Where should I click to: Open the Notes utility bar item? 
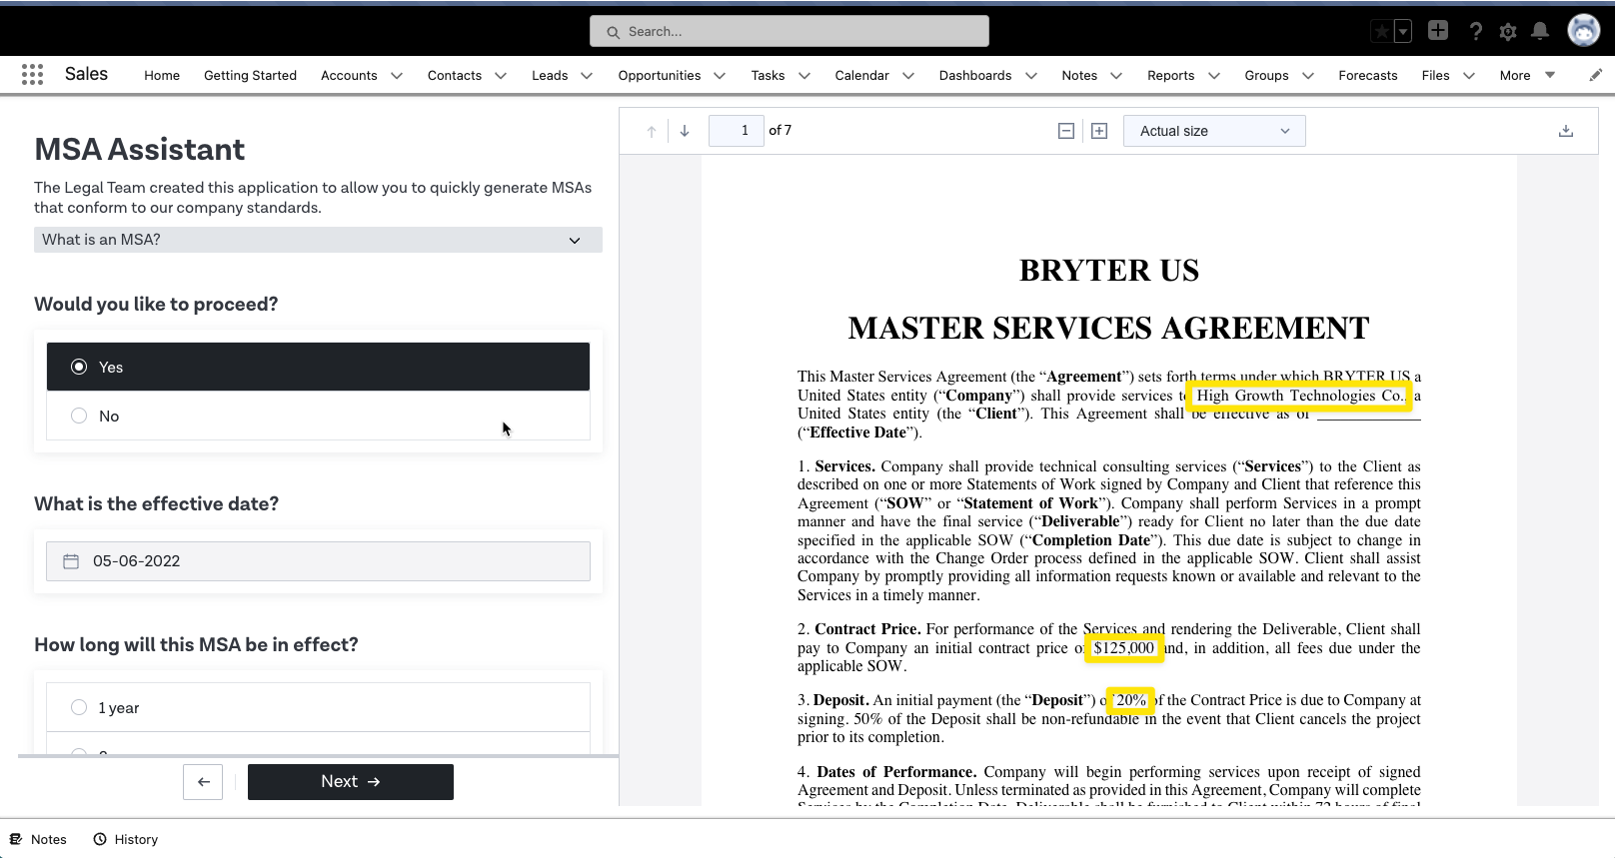[x=39, y=839]
